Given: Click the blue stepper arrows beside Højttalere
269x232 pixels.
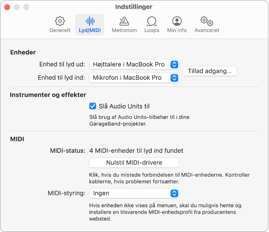Looking at the screenshot, I should (x=174, y=64).
